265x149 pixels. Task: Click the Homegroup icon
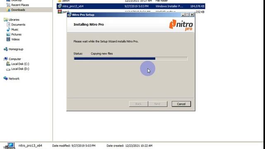point(5,49)
